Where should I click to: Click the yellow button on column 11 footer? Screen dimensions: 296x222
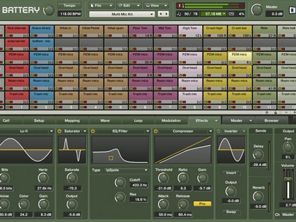(255, 107)
